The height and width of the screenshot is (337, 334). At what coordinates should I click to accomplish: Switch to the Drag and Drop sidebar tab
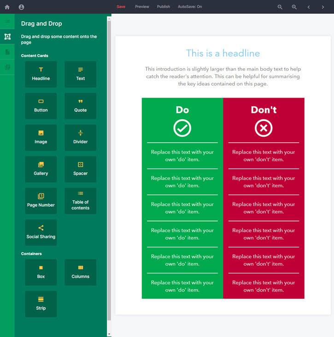pos(7,37)
